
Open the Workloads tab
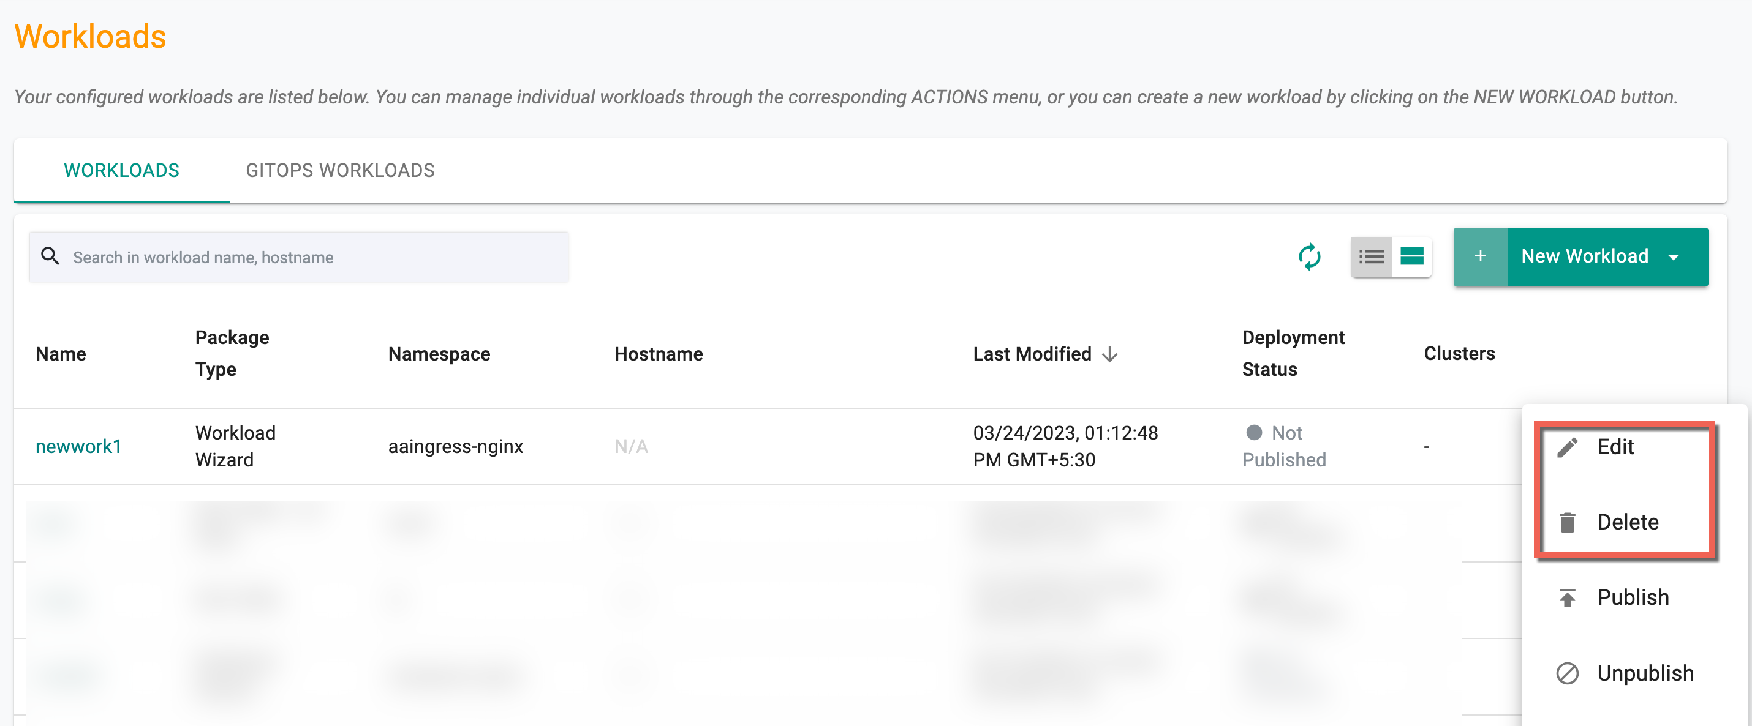122,171
